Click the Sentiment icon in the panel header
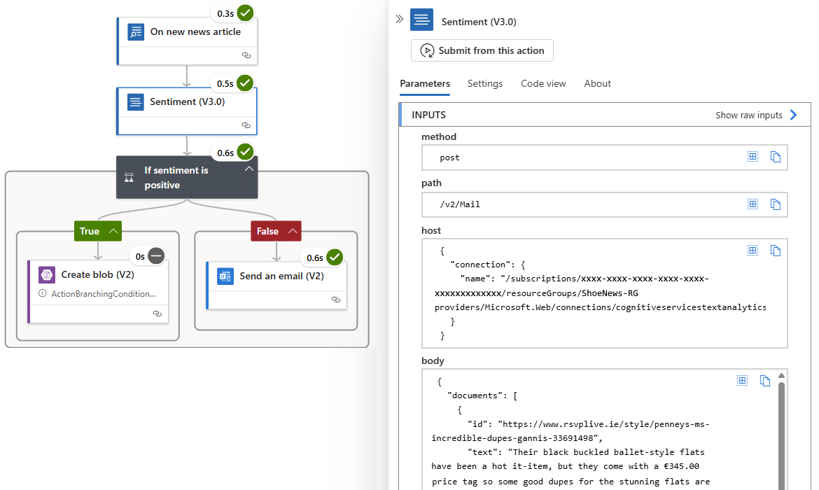Image resolution: width=819 pixels, height=490 pixels. tap(421, 20)
